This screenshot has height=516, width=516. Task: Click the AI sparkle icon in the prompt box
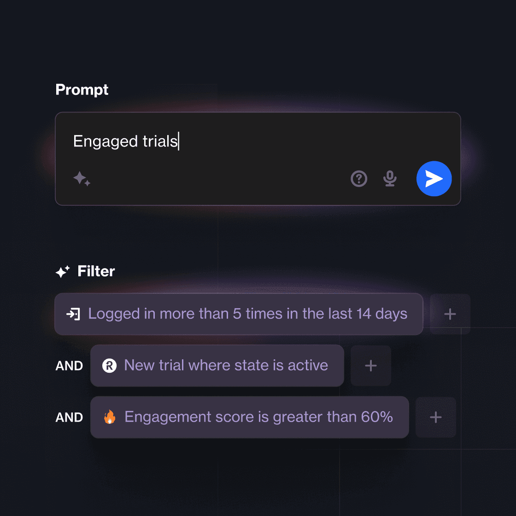click(x=82, y=179)
